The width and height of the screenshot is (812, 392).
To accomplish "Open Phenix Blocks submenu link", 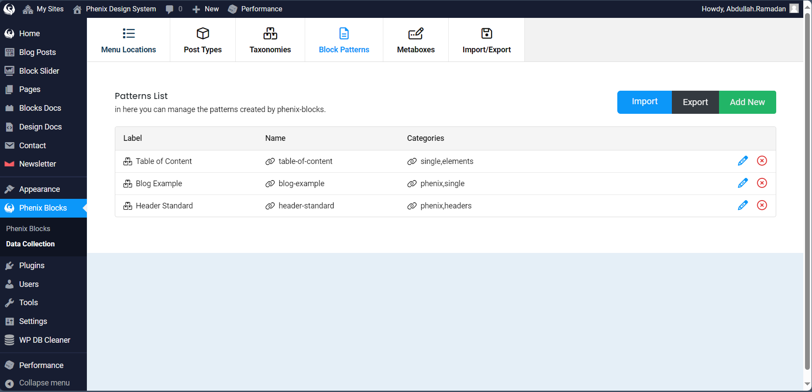I will coord(28,228).
